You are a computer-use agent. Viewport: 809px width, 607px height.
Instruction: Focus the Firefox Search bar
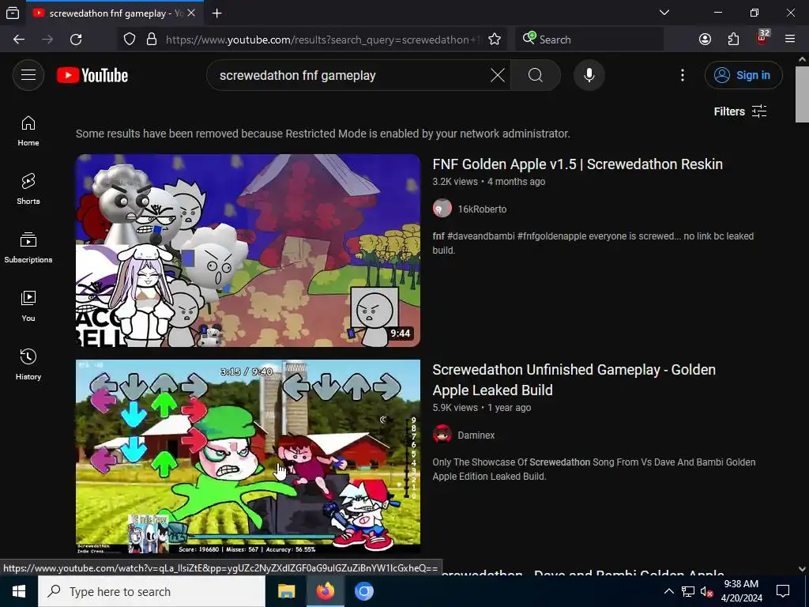coord(589,40)
